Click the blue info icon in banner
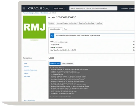 click(52, 36)
